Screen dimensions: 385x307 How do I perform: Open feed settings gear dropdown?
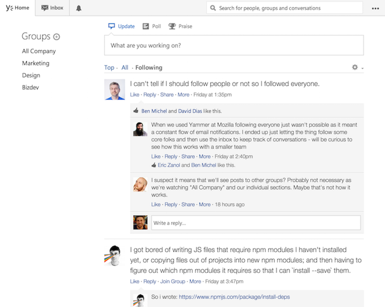point(358,67)
